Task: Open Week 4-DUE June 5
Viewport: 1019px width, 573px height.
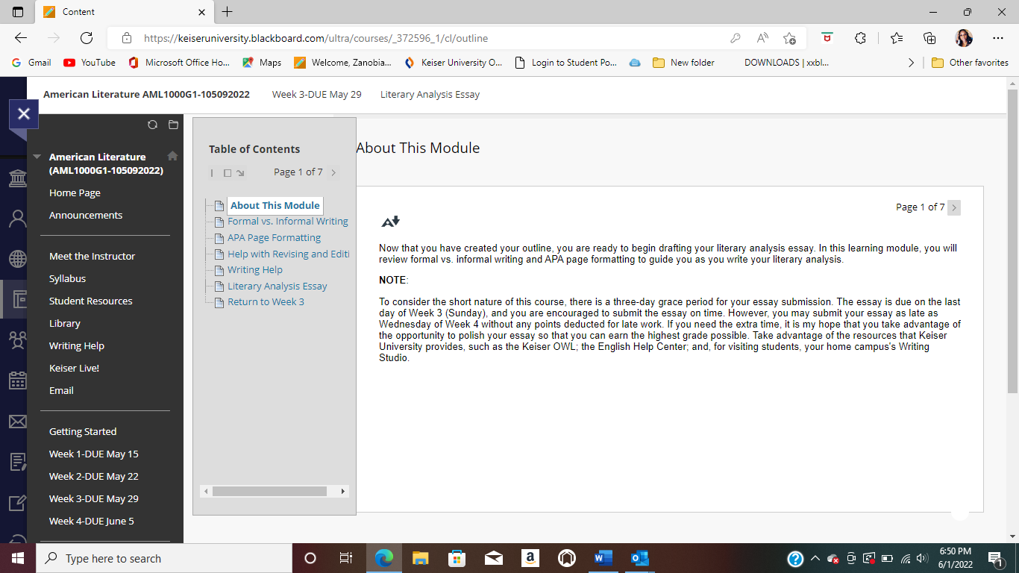Action: (91, 521)
